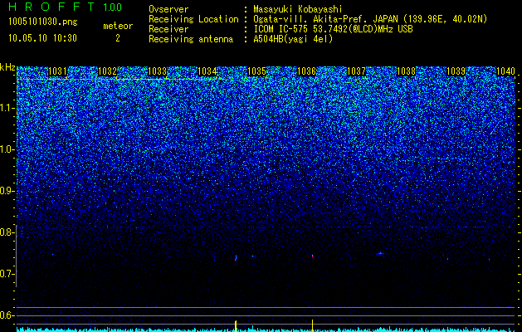Click the 0.7 frequency axis label

tap(7, 274)
